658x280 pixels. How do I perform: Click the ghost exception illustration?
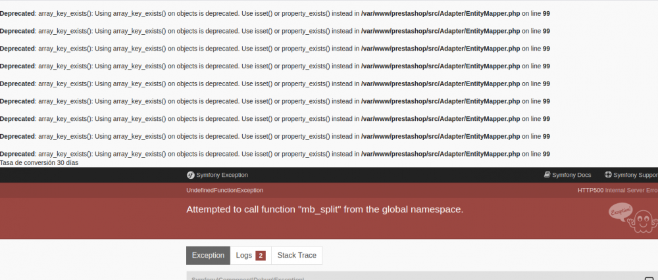(633, 218)
